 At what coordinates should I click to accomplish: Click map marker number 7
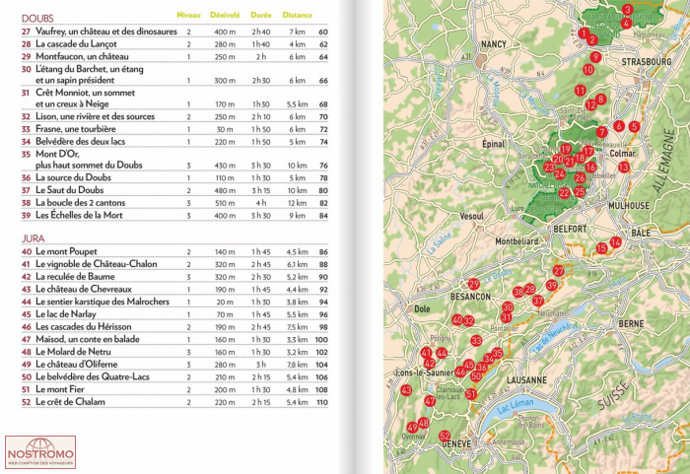click(x=602, y=132)
